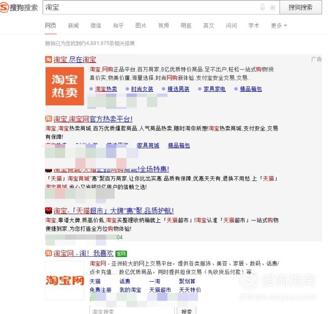Open the 淘宝热卖 sublink in first ad
This screenshot has height=314, width=328.
106,89
